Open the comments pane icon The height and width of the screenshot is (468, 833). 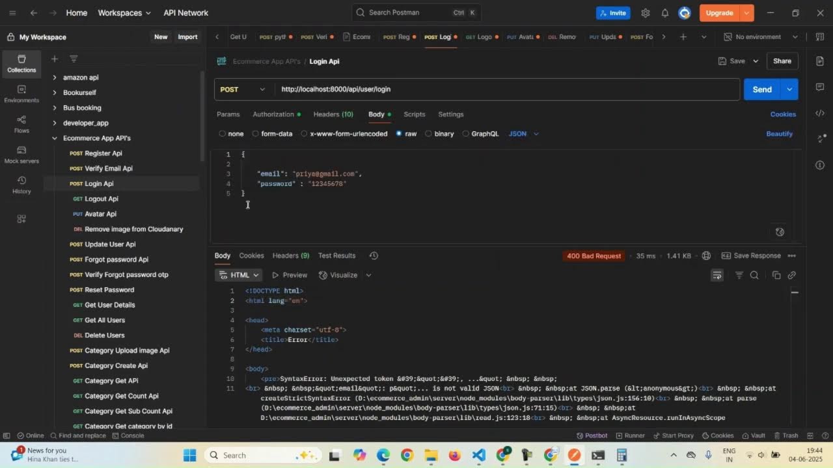click(x=819, y=87)
